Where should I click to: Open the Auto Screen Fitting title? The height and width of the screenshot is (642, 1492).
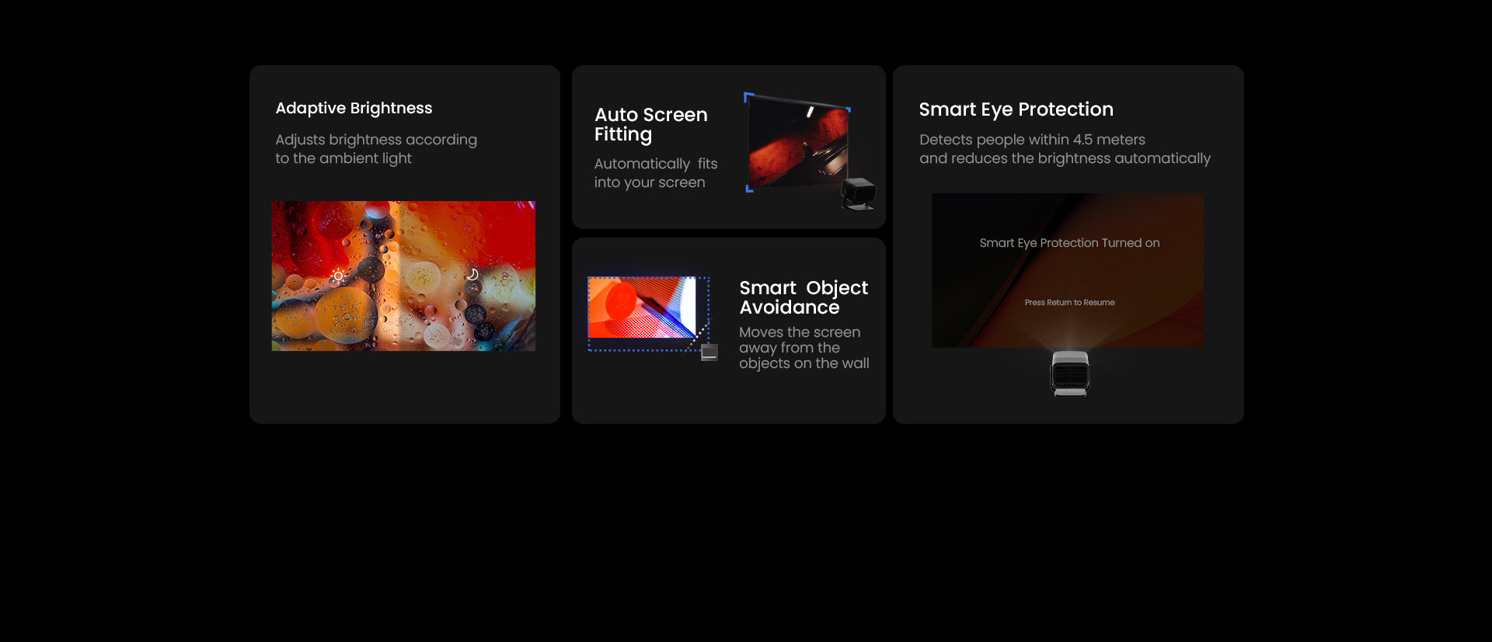point(650,124)
